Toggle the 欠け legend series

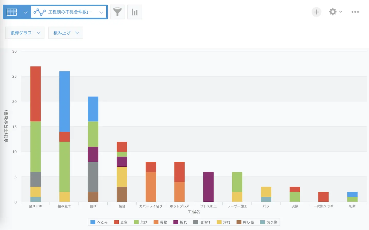(141, 222)
